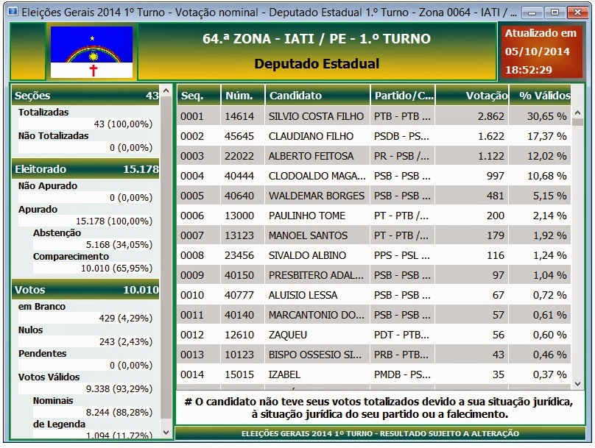Click the Seções section header
595x448 pixels.
tap(85, 95)
